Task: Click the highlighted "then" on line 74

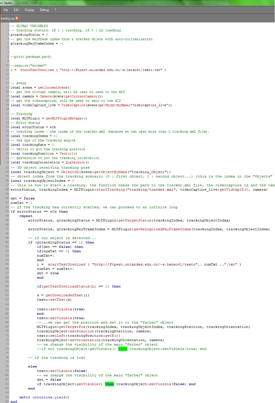Action: coord(123,349)
